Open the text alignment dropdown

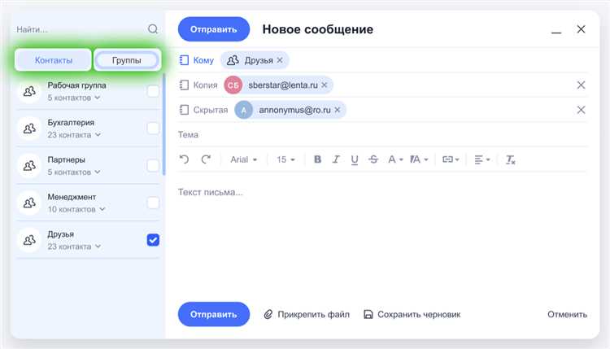[482, 159]
